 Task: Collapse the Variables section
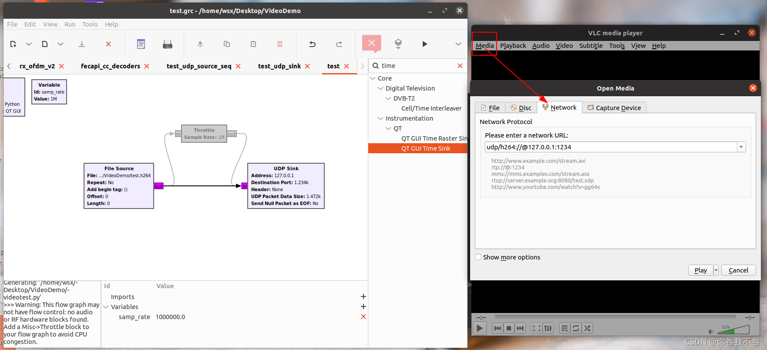pyautogui.click(x=106, y=307)
